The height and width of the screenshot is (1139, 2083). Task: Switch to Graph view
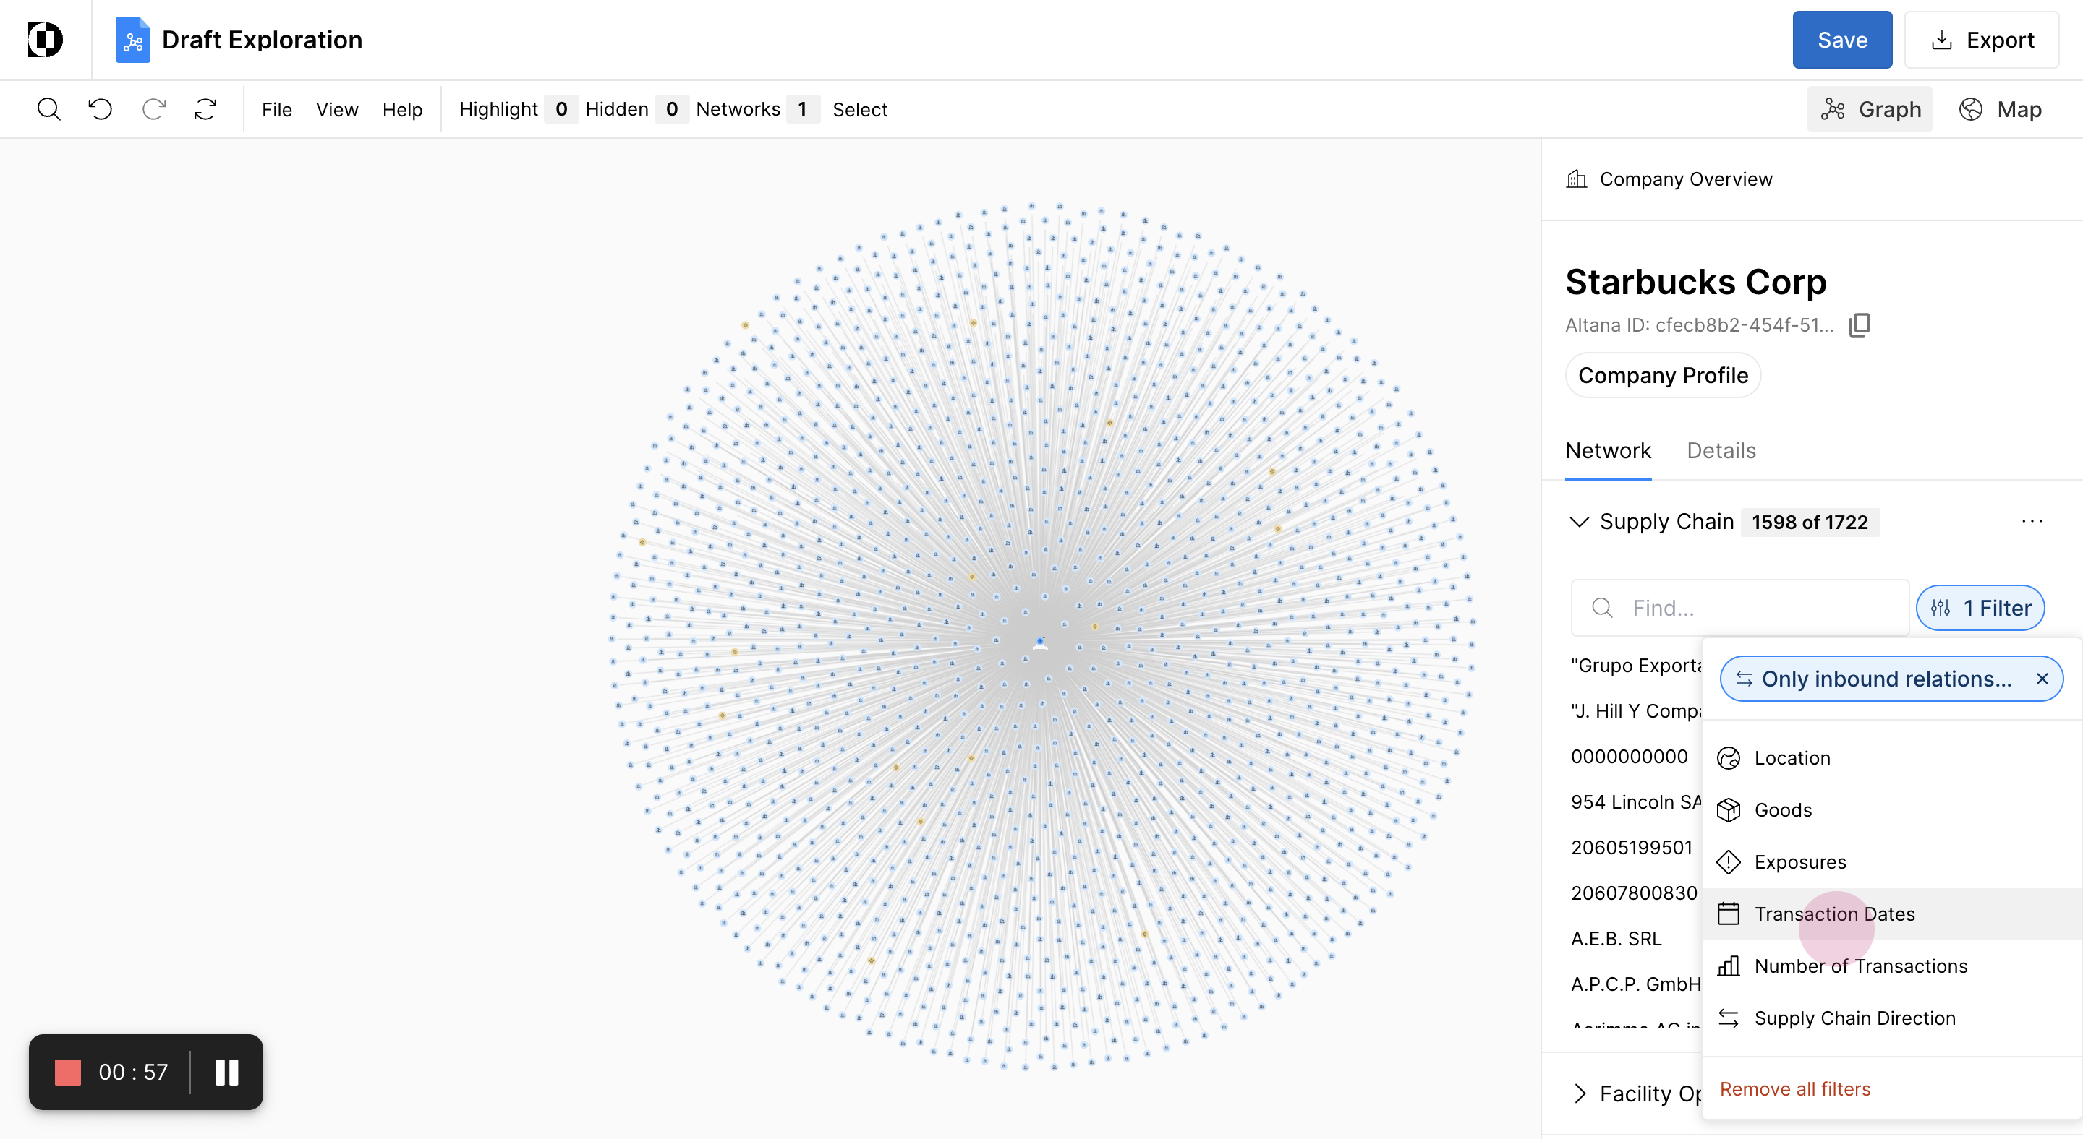[x=1870, y=109]
